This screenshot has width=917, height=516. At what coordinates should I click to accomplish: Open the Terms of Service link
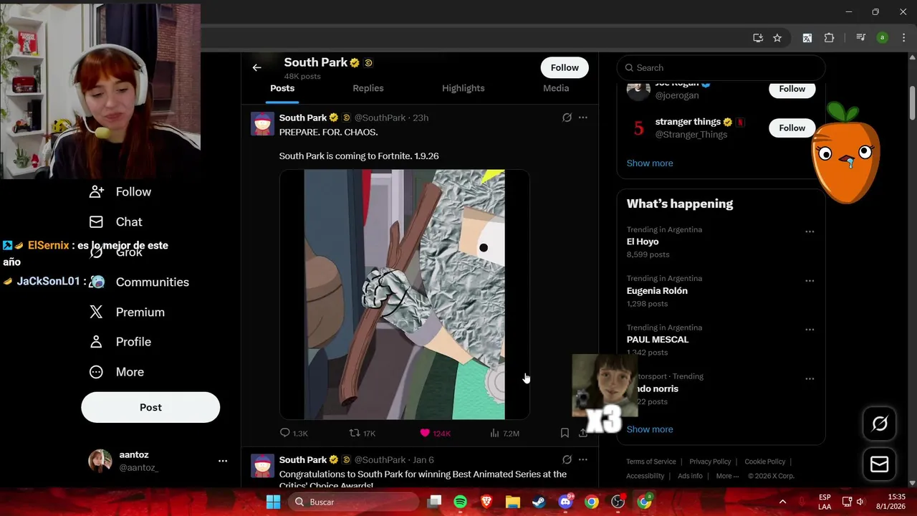pos(651,462)
